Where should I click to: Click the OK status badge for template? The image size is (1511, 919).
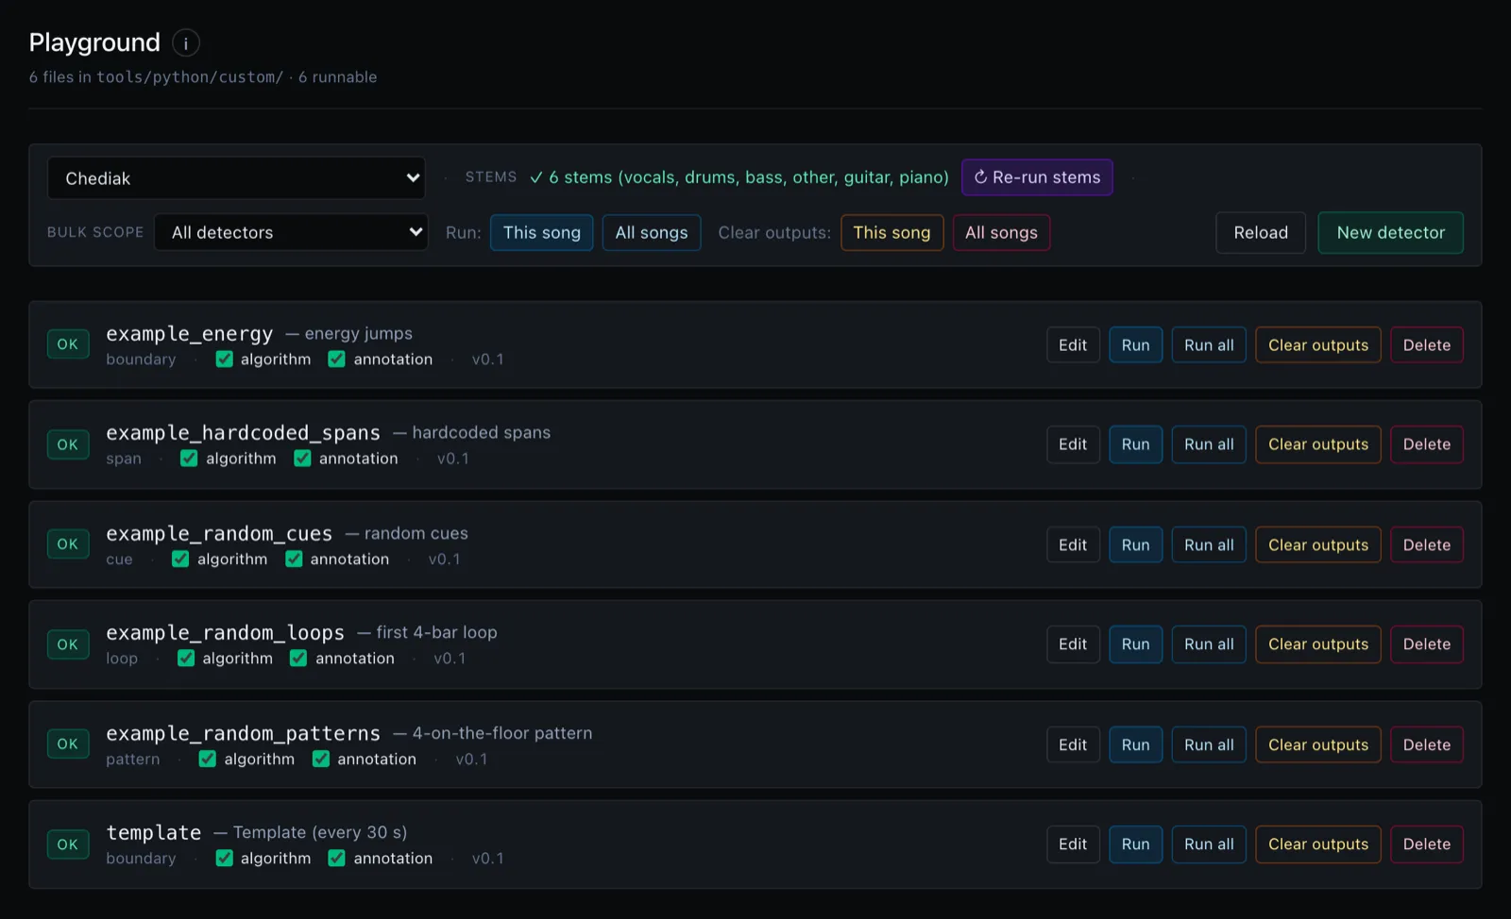pos(68,844)
